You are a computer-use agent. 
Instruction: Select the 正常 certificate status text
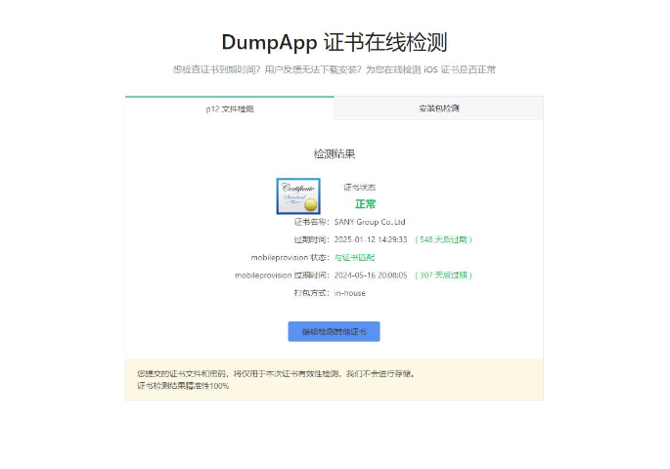coord(365,204)
